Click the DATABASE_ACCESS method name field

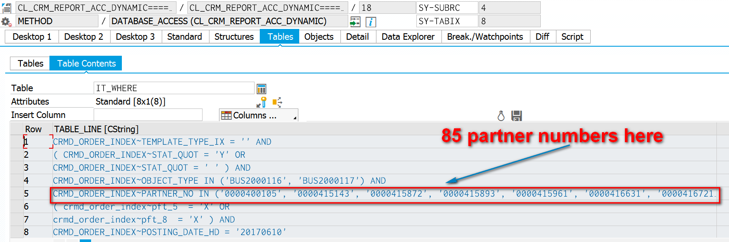[229, 21]
